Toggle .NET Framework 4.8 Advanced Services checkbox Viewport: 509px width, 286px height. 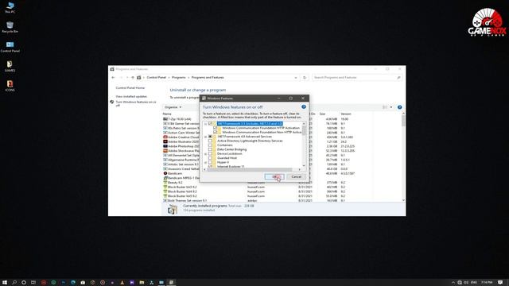(x=210, y=137)
